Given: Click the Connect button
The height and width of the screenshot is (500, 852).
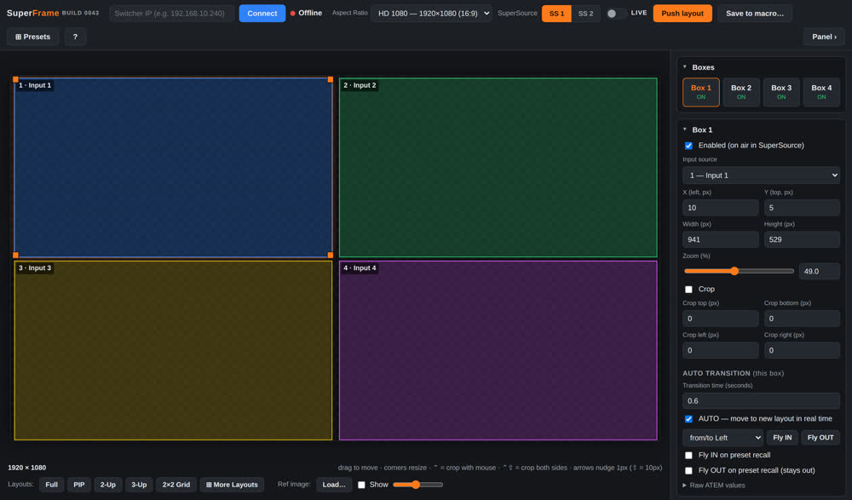Looking at the screenshot, I should [x=262, y=13].
